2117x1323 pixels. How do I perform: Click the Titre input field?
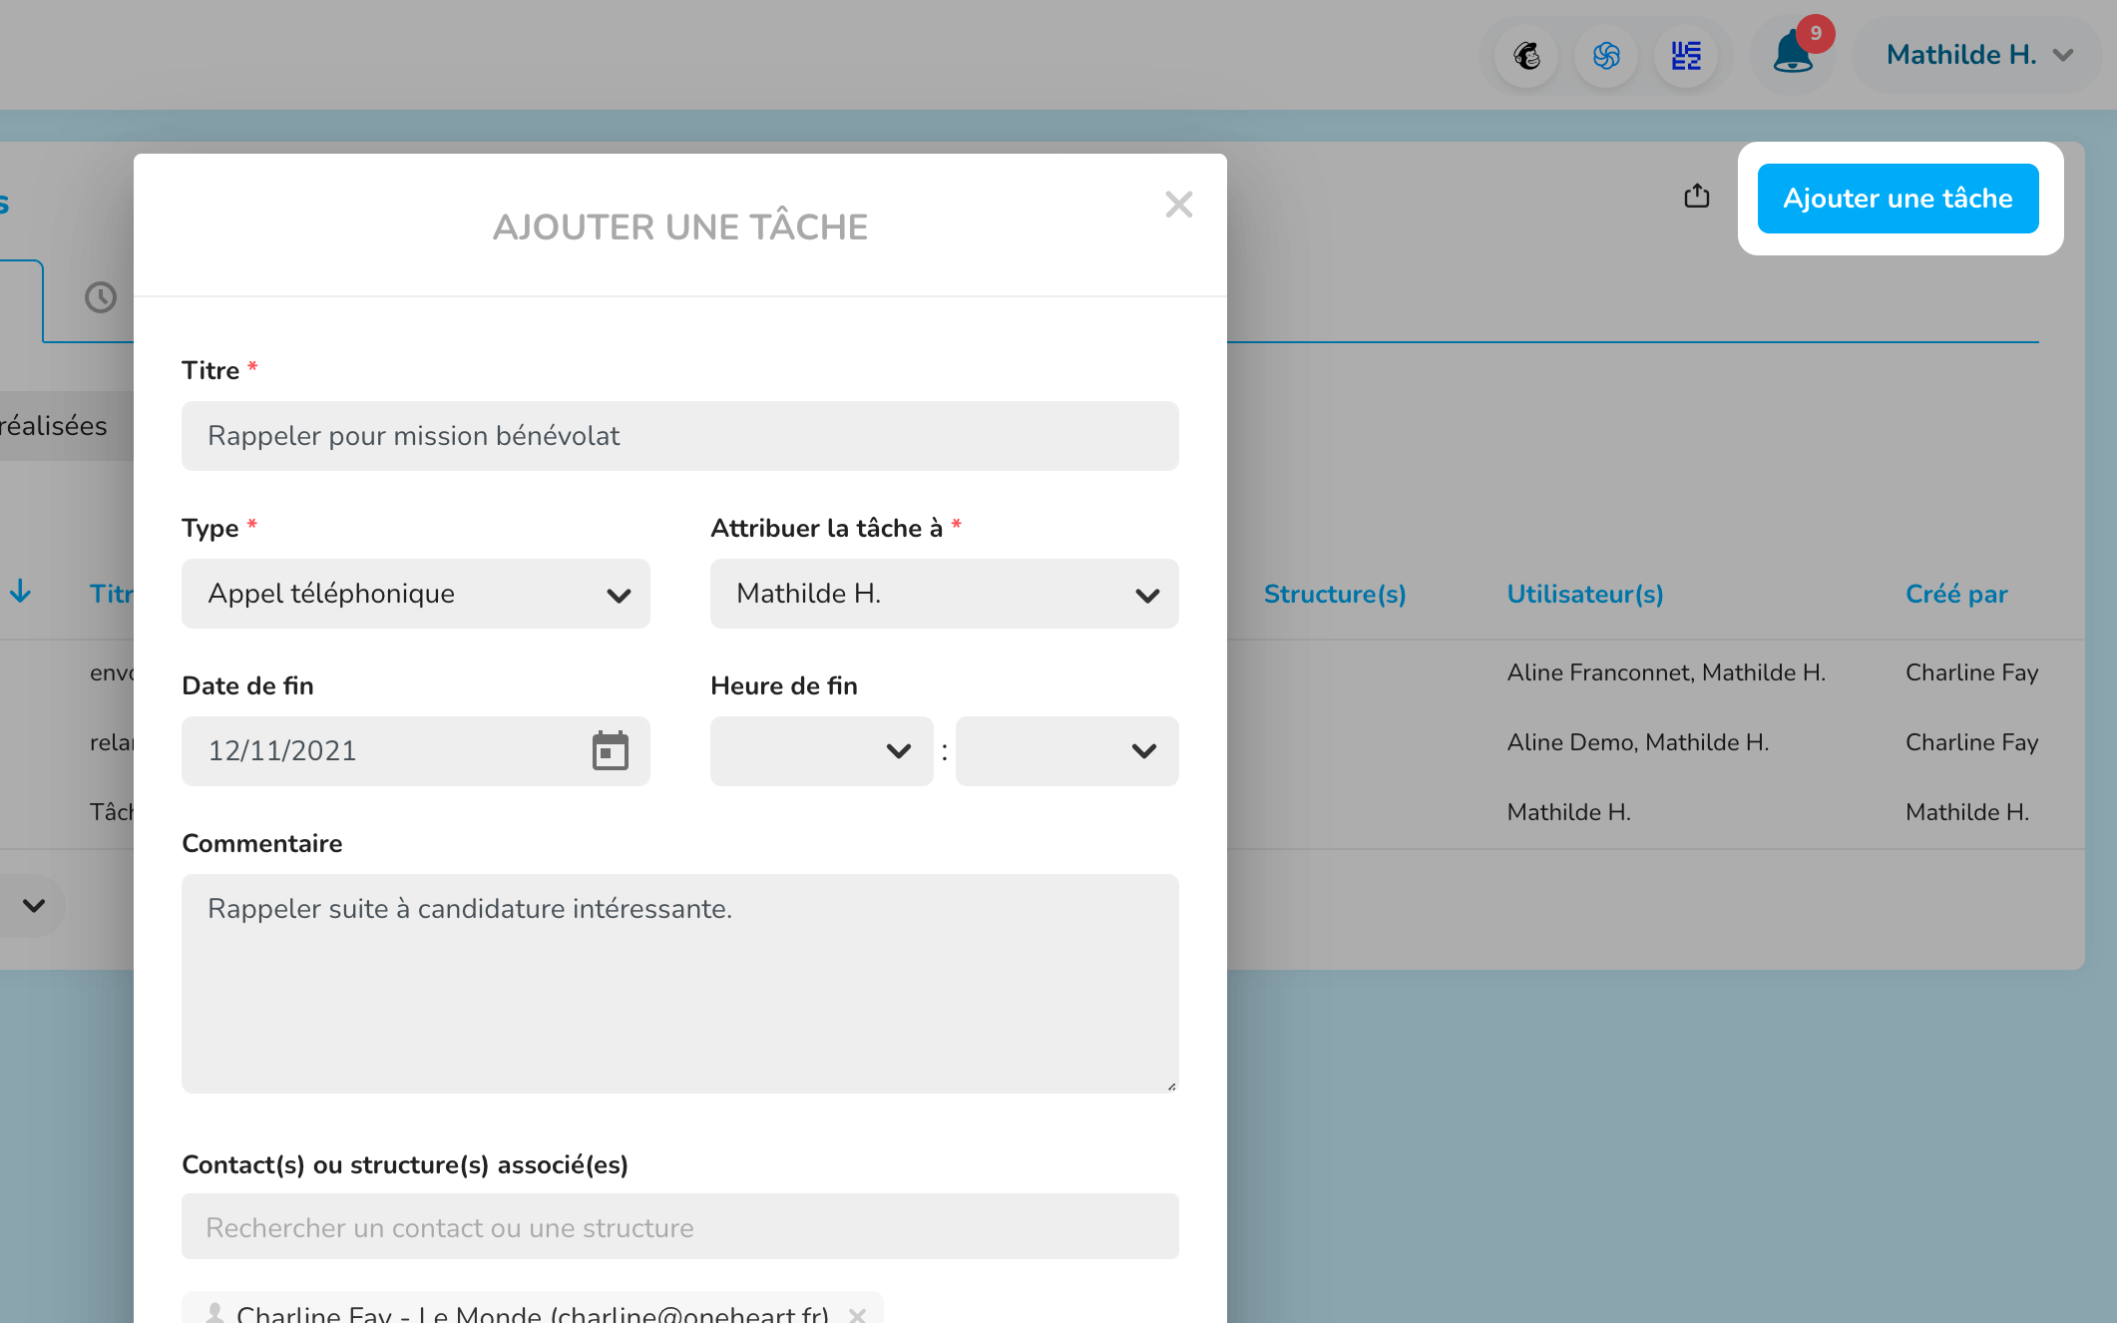click(679, 436)
